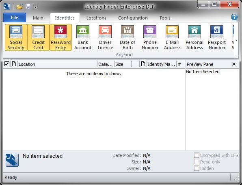Sort results by Location column
Viewport: 242px width, 185px height.
[x=58, y=64]
